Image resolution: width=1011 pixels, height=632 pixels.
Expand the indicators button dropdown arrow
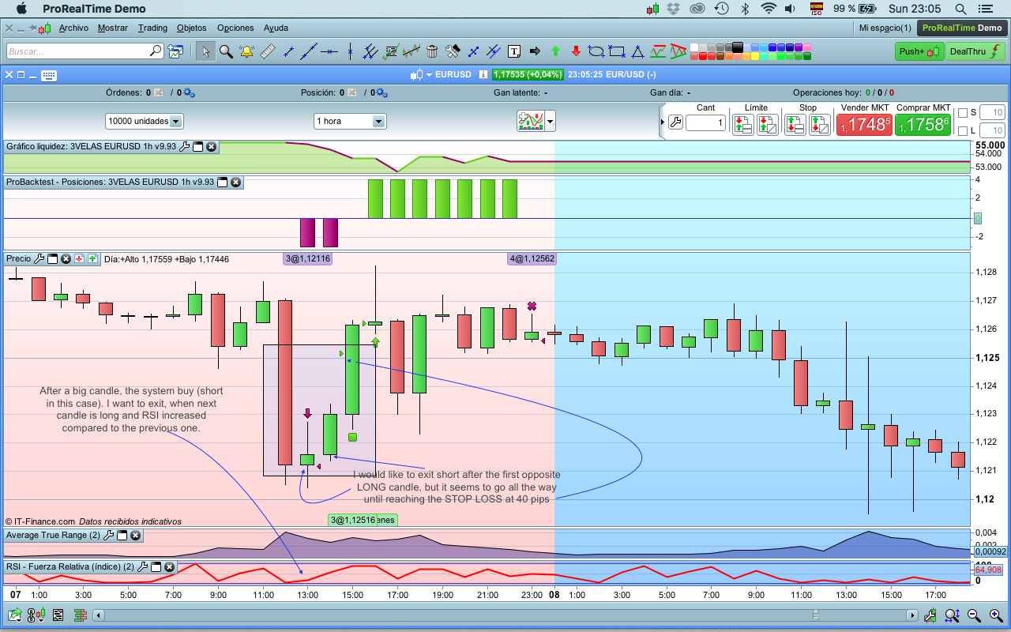(551, 121)
